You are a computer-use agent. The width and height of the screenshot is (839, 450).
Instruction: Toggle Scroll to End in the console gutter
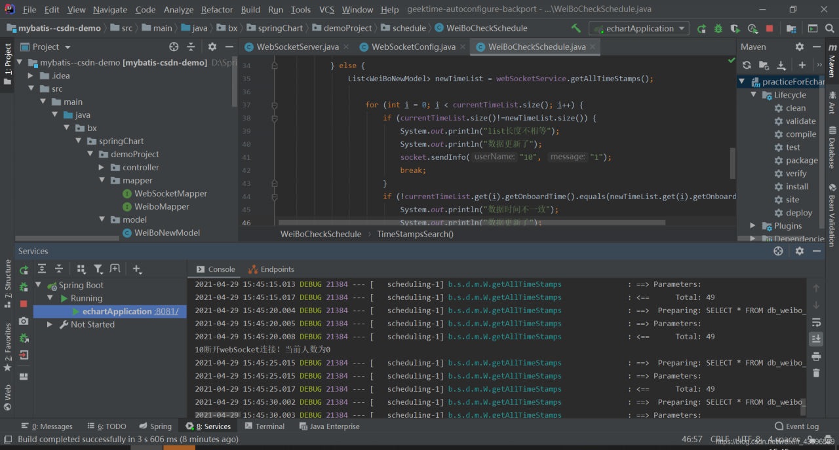[x=816, y=339]
